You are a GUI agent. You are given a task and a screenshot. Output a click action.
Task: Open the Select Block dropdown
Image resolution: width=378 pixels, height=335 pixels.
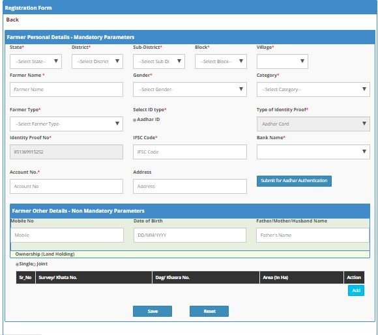click(x=221, y=61)
